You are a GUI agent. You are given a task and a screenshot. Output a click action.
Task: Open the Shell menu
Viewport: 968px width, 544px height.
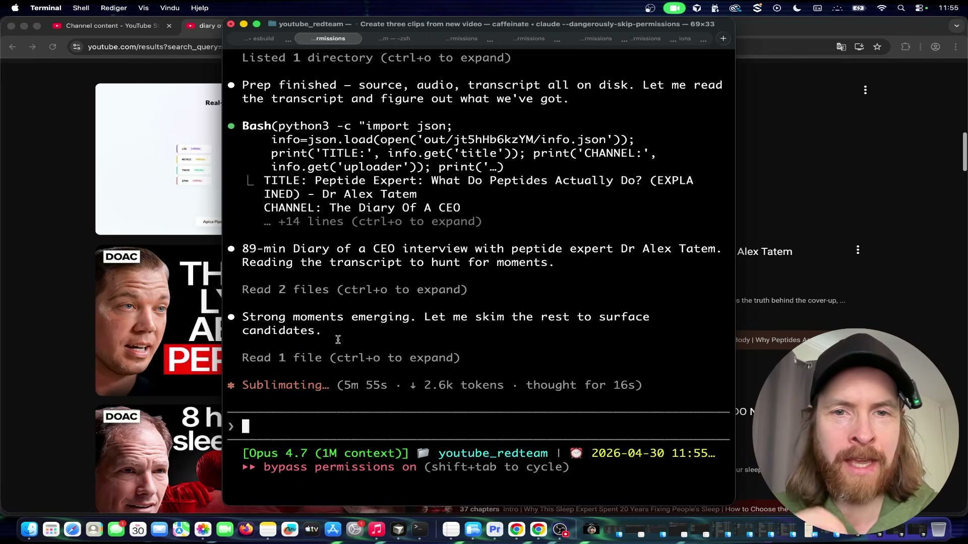click(81, 8)
